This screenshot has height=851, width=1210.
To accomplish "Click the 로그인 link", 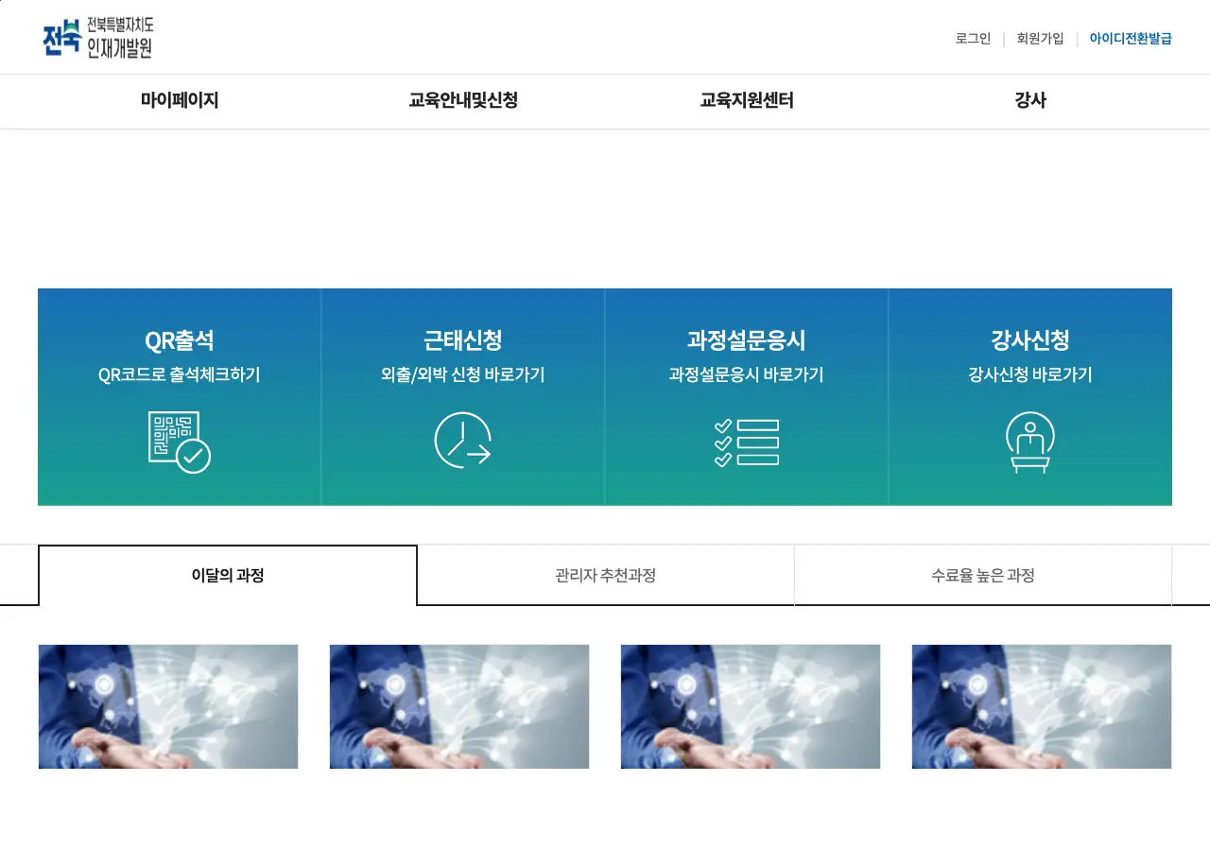I will click(x=973, y=39).
